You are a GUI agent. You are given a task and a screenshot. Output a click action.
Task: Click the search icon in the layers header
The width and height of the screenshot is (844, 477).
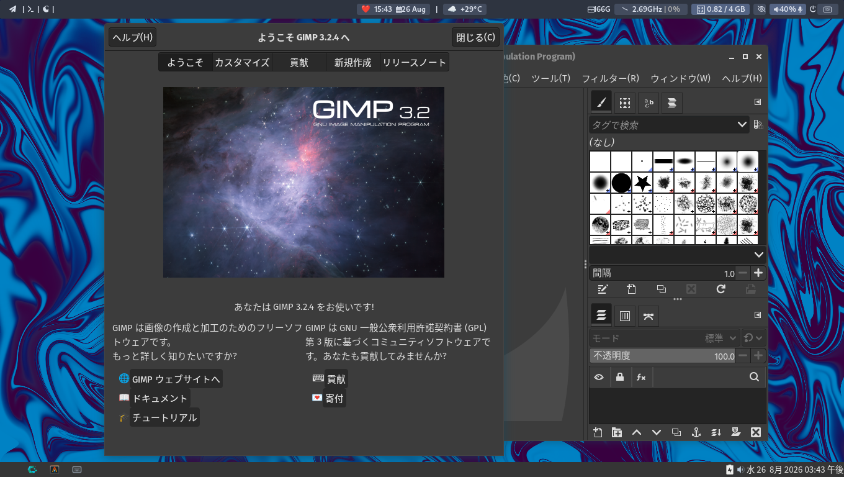tap(754, 377)
